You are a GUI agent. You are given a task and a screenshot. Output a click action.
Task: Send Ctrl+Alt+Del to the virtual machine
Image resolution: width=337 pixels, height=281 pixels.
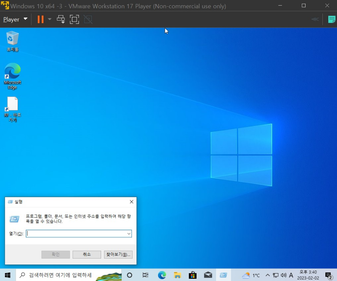(x=61, y=19)
